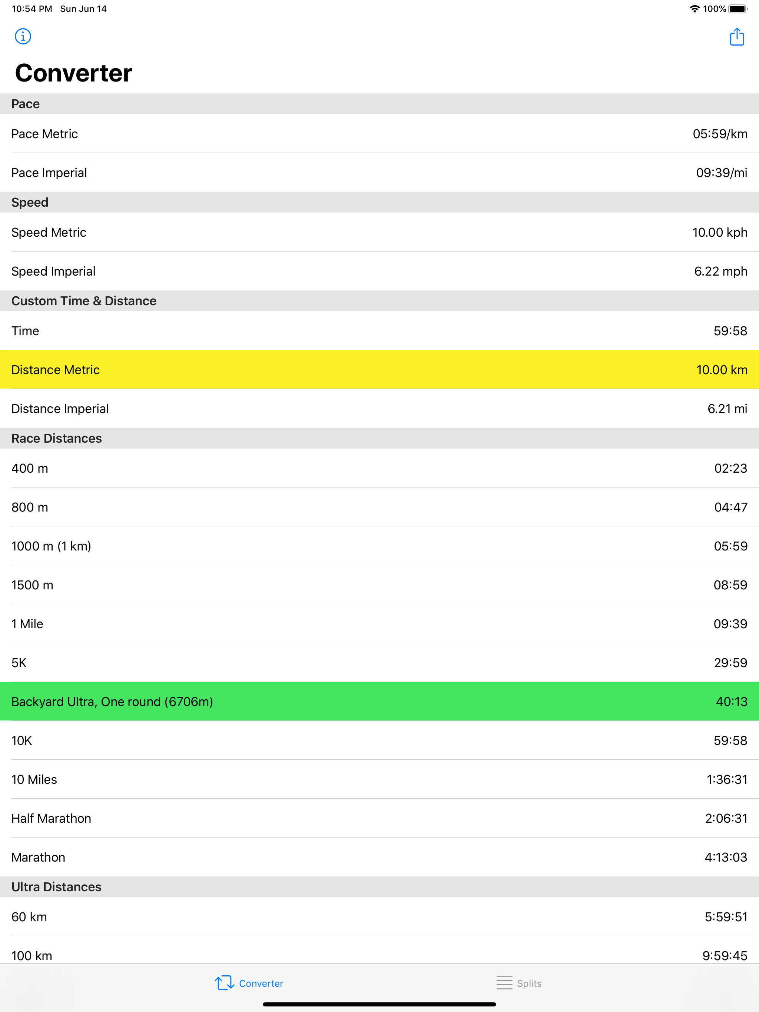Tap the Converter page title
The width and height of the screenshot is (759, 1012).
[x=73, y=73]
